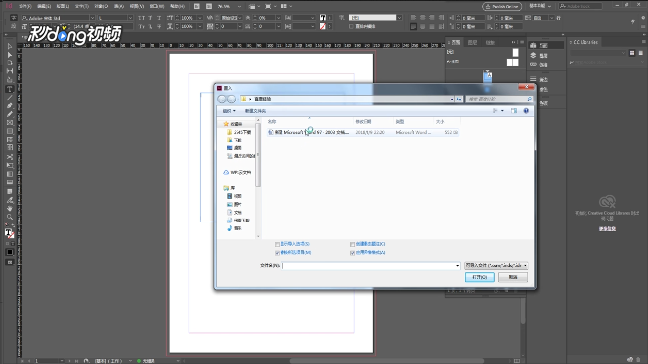Click the link in CC Libraries panel
Image resolution: width=648 pixels, height=364 pixels.
click(607, 229)
